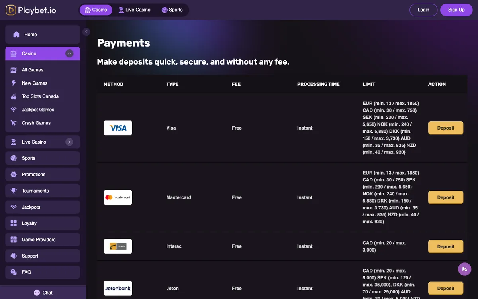Click the 'CAD (min. 20 / max. 3,000)' limit cell
The image size is (478, 299).
385,246
